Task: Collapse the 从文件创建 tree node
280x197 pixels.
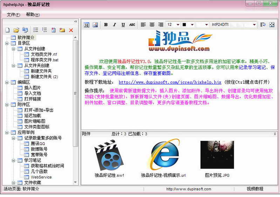Action: coord(13,49)
